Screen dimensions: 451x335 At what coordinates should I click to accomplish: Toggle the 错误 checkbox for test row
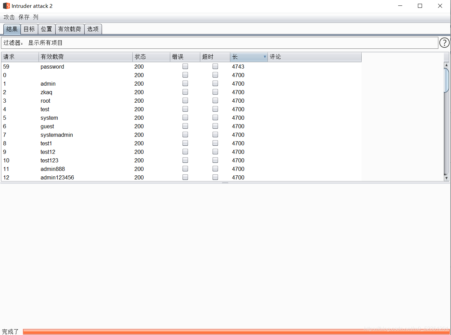(185, 109)
